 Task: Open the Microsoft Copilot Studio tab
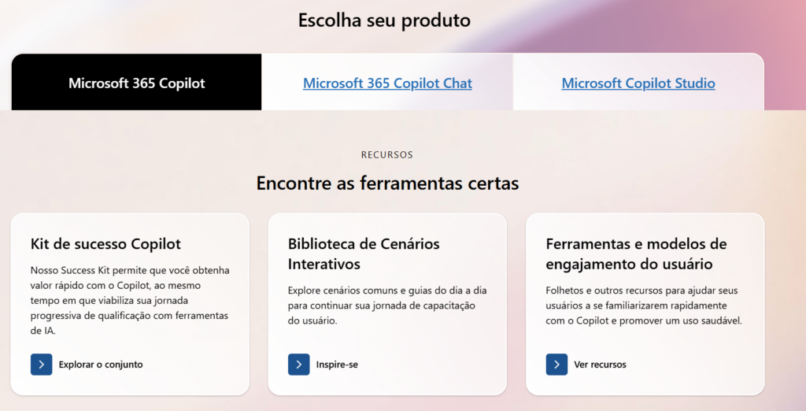coord(638,83)
